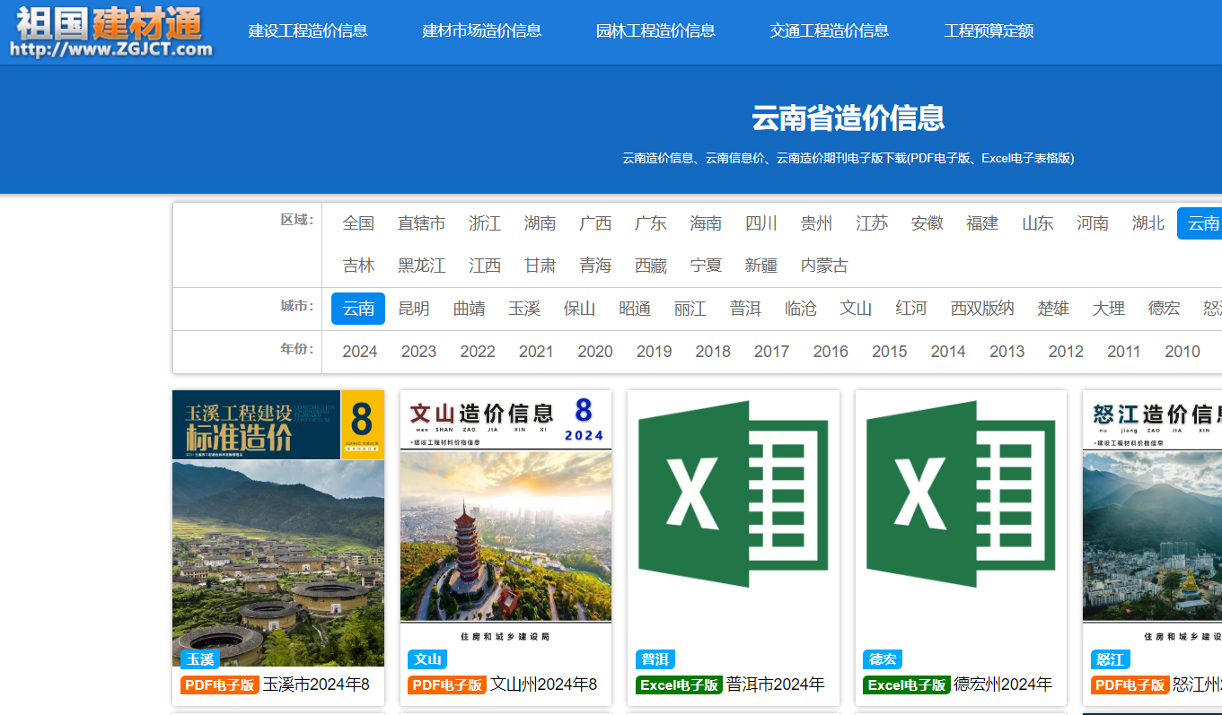Select region 浙江
The height and width of the screenshot is (715, 1222).
click(x=485, y=223)
